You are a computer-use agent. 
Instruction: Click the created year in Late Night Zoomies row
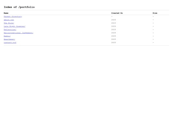[113, 26]
